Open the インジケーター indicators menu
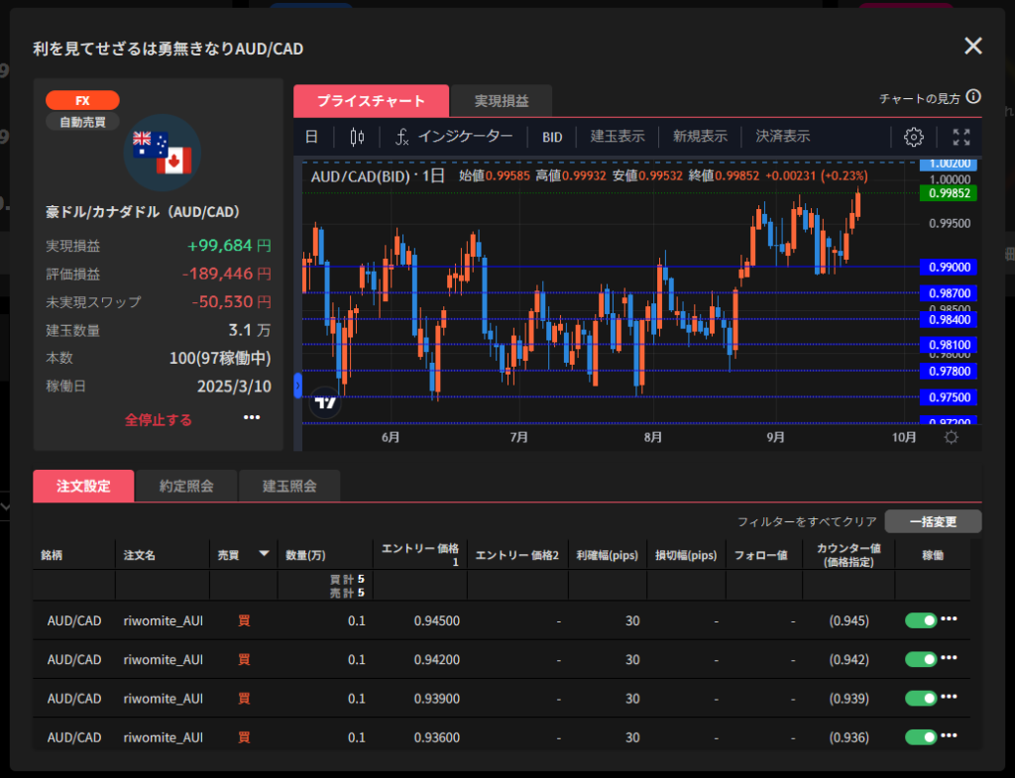The image size is (1015, 778). click(454, 137)
